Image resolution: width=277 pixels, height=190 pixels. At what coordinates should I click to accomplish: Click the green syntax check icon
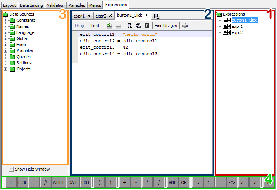coord(110,26)
